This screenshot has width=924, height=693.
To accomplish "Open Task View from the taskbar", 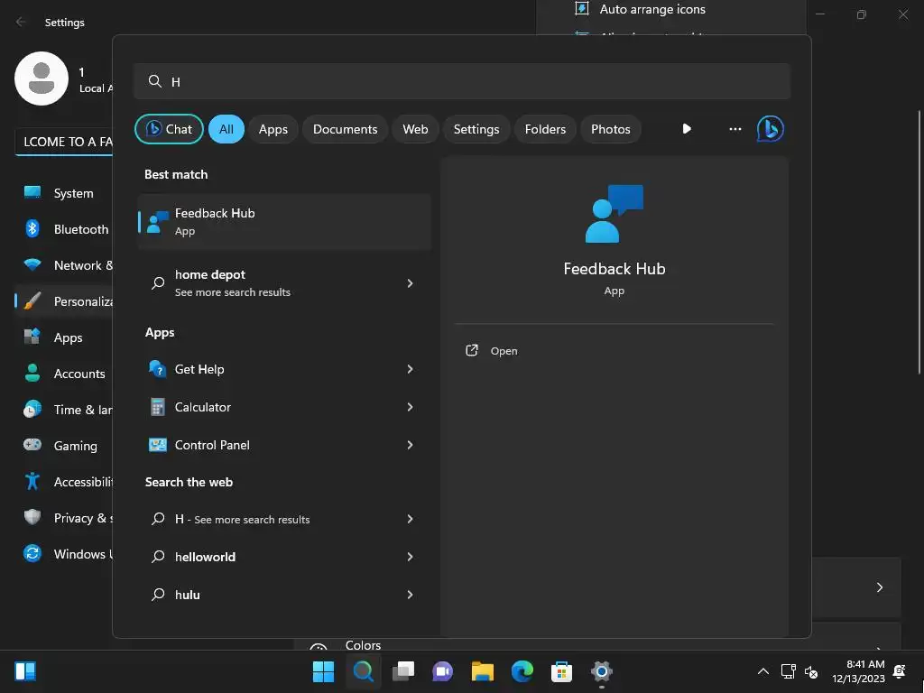I will [x=403, y=671].
